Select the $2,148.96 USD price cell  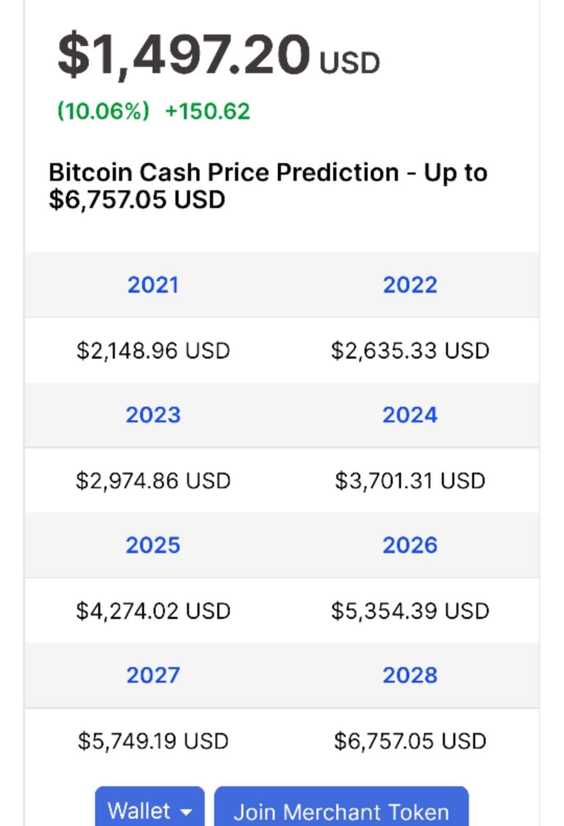tap(153, 350)
